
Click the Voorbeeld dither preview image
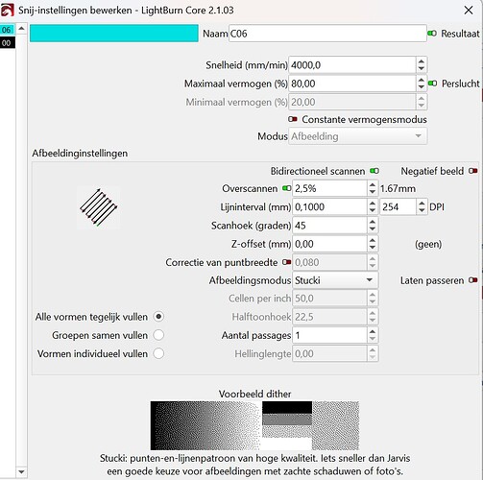(254, 425)
